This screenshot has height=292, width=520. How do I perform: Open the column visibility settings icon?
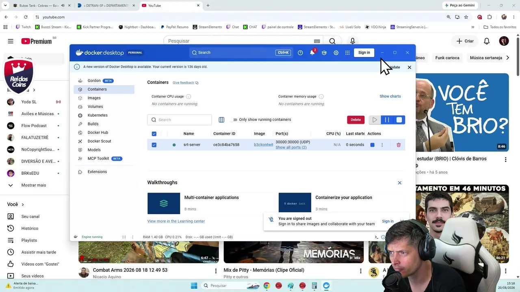(221, 120)
